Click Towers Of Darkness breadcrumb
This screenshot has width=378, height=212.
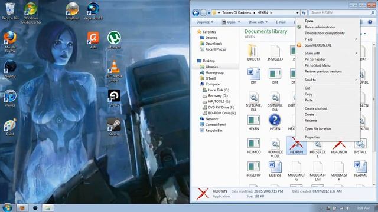pyautogui.click(x=236, y=12)
